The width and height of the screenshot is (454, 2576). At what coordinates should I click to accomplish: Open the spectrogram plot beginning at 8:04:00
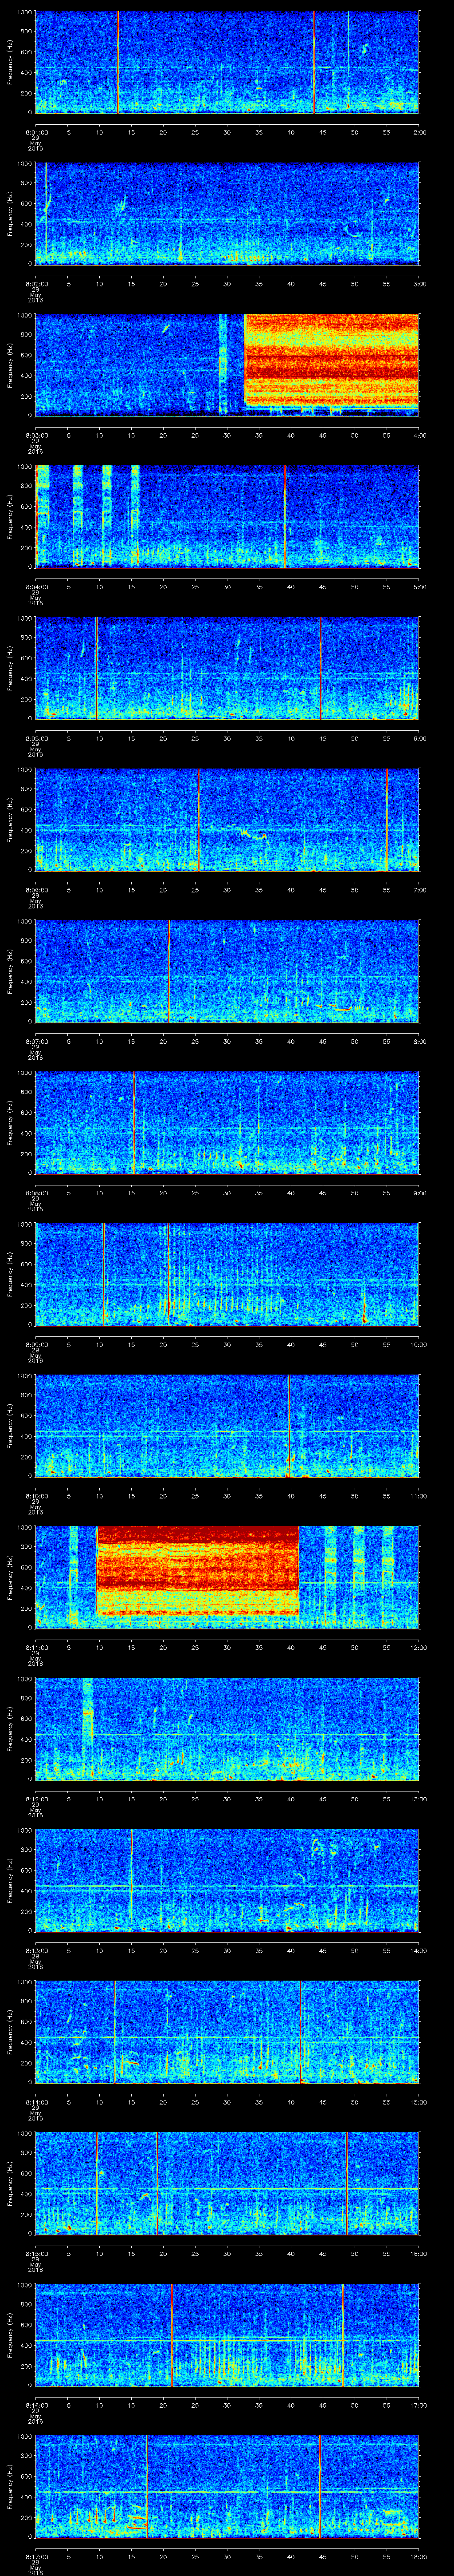pyautogui.click(x=227, y=516)
